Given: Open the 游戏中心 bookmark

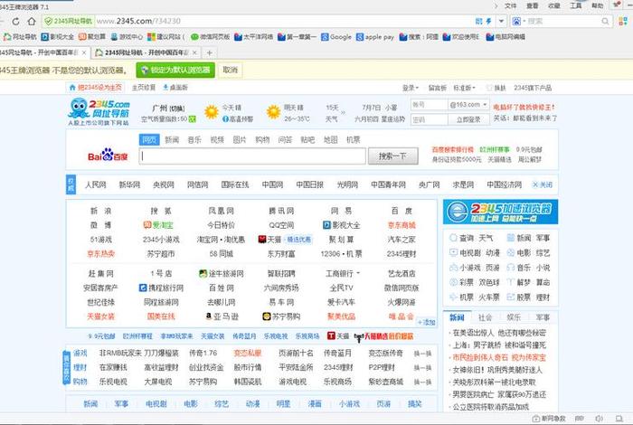Looking at the screenshot, I should pyautogui.click(x=127, y=37).
